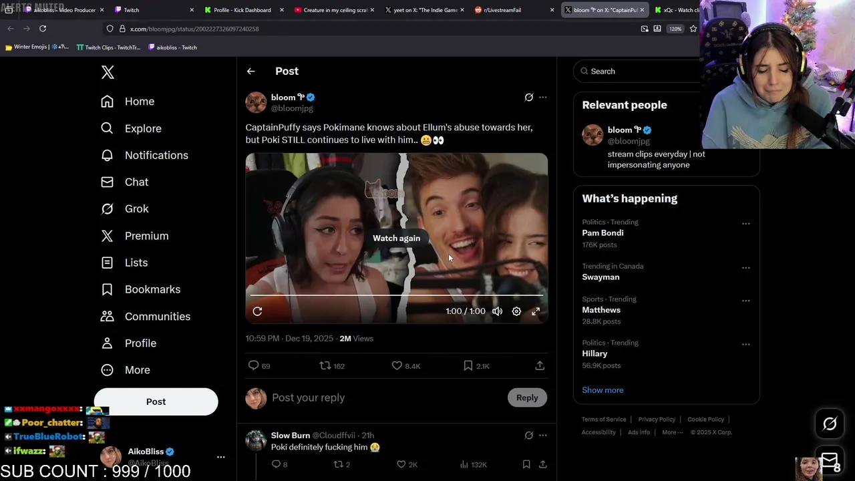Repost the post with 162 reposts
The height and width of the screenshot is (481, 855).
(332, 365)
